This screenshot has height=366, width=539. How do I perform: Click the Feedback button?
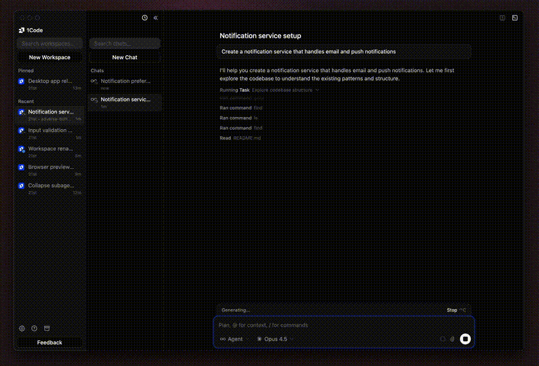49,342
